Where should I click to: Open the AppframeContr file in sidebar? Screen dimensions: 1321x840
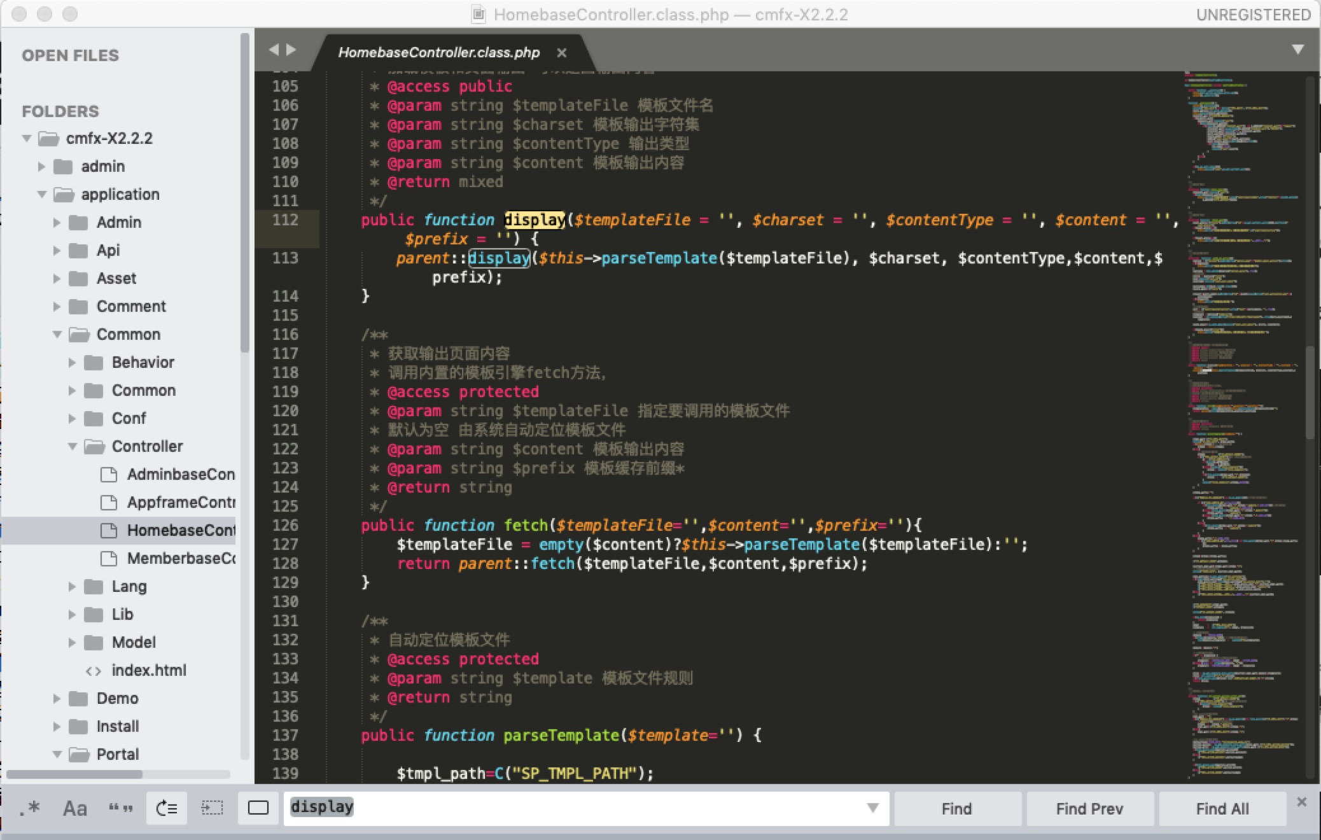coord(181,502)
